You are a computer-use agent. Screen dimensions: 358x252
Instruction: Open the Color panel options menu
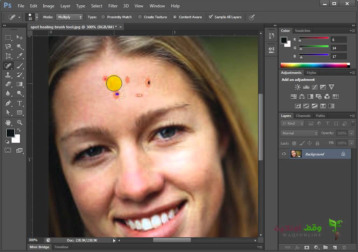pos(352,30)
